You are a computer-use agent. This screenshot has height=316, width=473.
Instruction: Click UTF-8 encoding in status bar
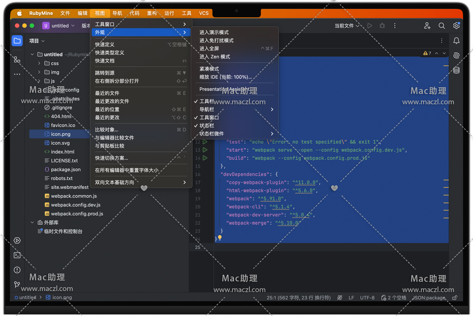pos(367,298)
